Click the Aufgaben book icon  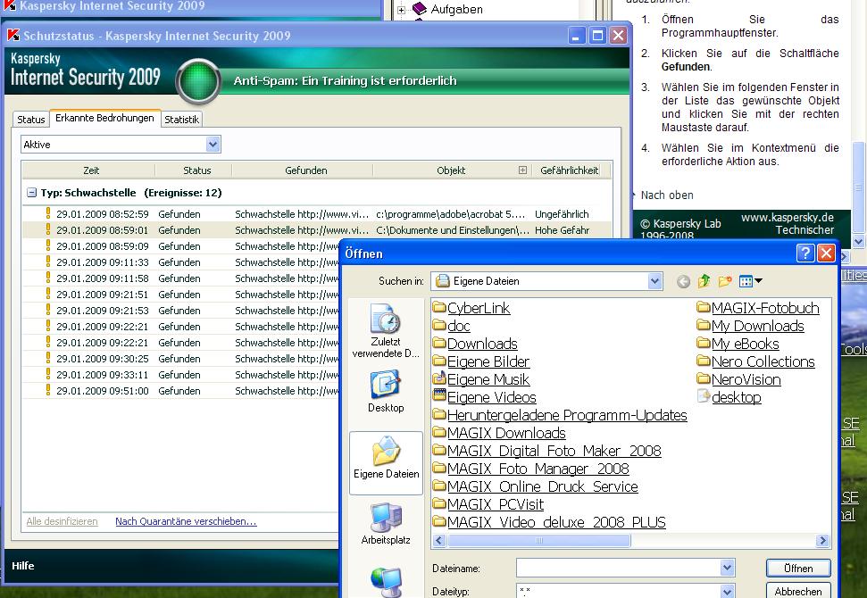coord(421,8)
